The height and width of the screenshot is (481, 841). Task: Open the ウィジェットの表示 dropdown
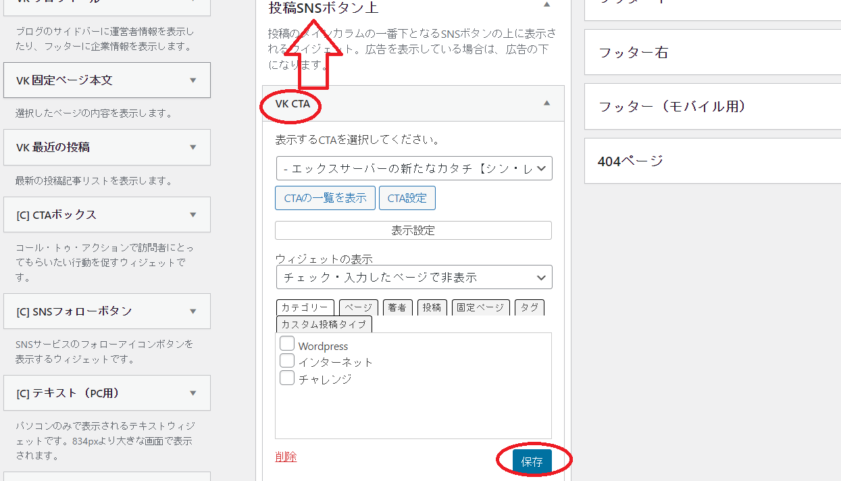point(413,277)
